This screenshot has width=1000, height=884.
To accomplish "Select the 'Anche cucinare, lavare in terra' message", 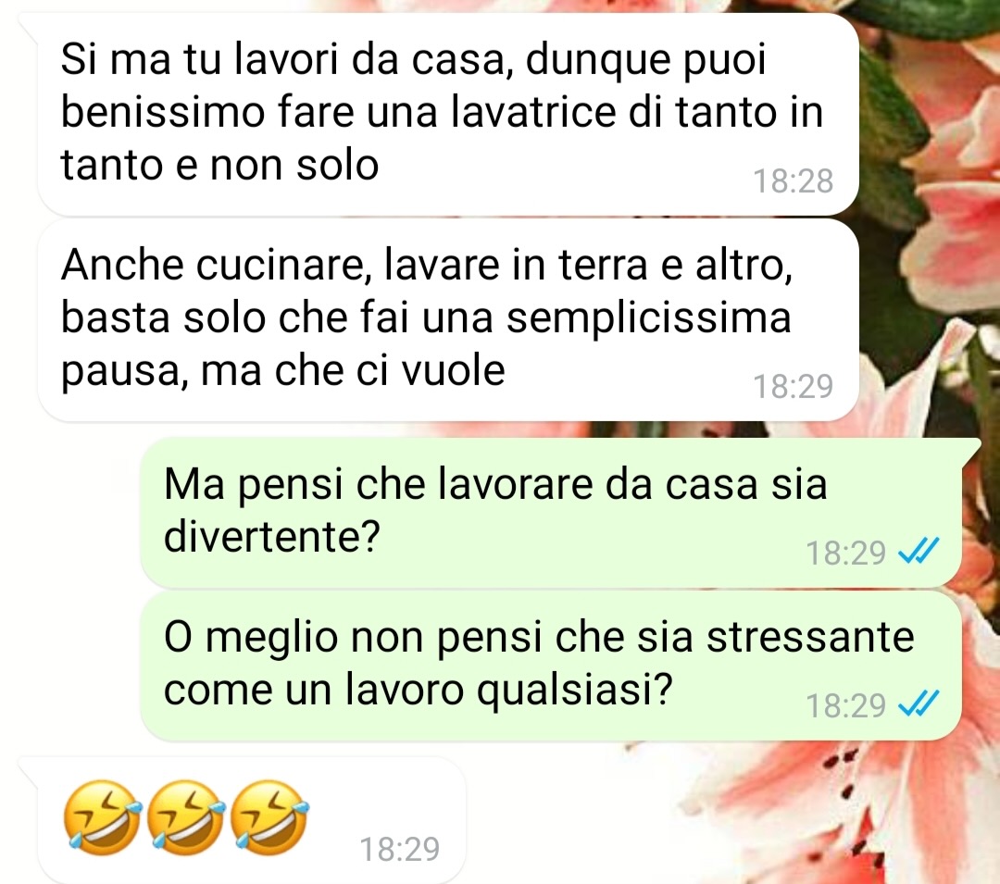I will pos(448,320).
